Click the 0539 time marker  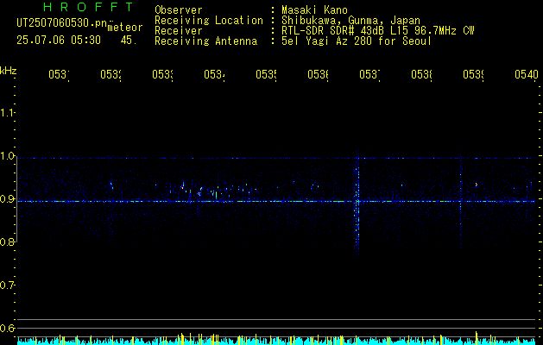[473, 74]
